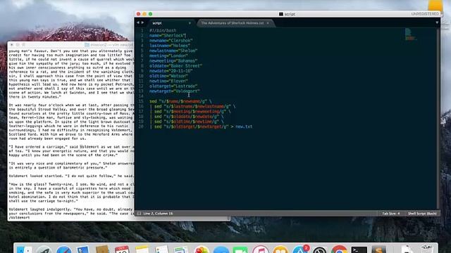Viewport: 451px width, 253px height.
Task: Maximize the Sublime Text window
Action: [x=150, y=14]
